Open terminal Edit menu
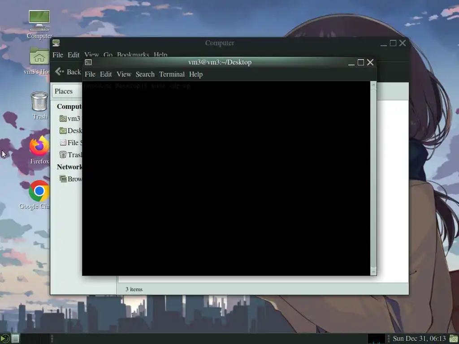Image resolution: width=459 pixels, height=344 pixels. click(106, 74)
